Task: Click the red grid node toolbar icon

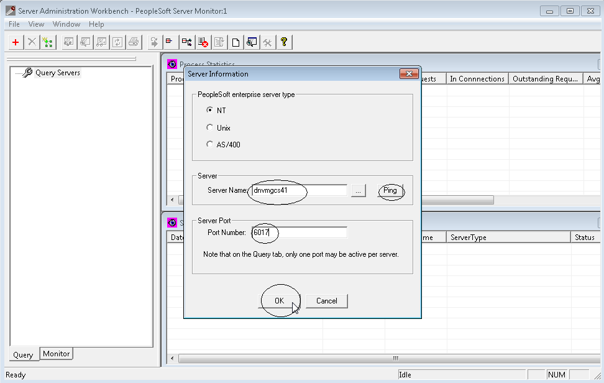Action: [x=170, y=42]
